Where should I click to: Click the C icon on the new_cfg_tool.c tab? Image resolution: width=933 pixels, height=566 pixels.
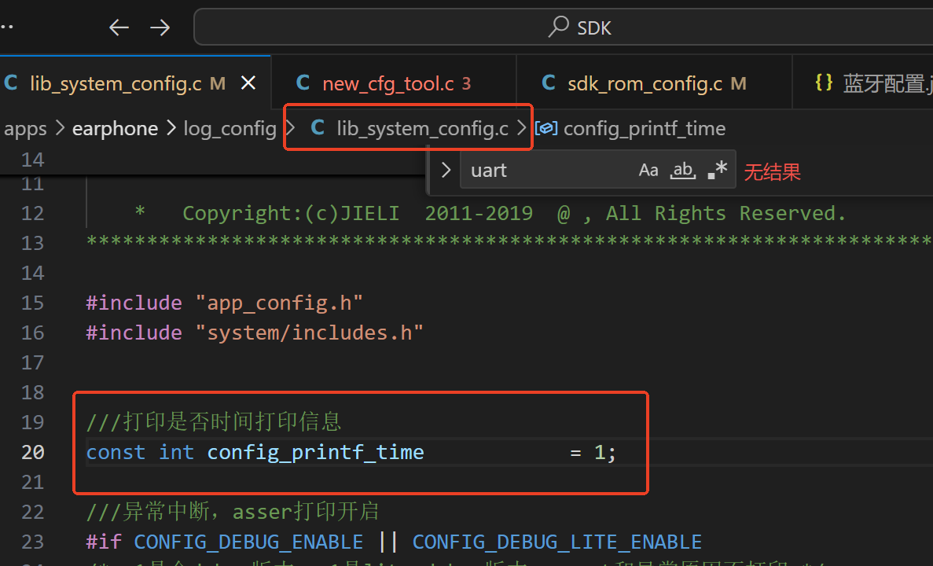click(x=303, y=83)
